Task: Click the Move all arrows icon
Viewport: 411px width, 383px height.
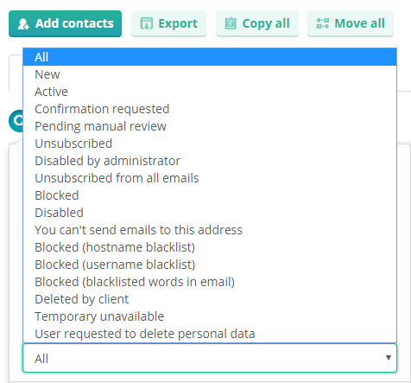Action: [323, 23]
